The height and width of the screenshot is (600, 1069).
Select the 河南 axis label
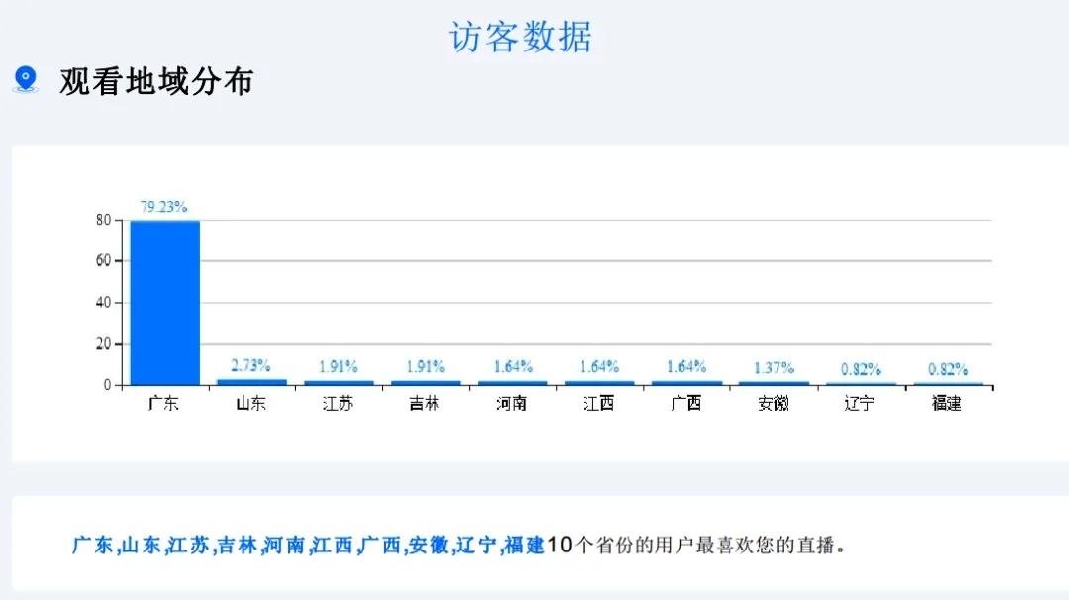(512, 404)
